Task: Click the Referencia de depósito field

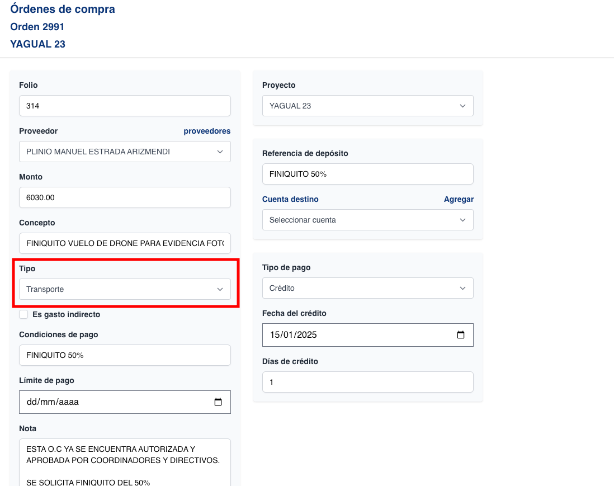Action: (x=367, y=174)
